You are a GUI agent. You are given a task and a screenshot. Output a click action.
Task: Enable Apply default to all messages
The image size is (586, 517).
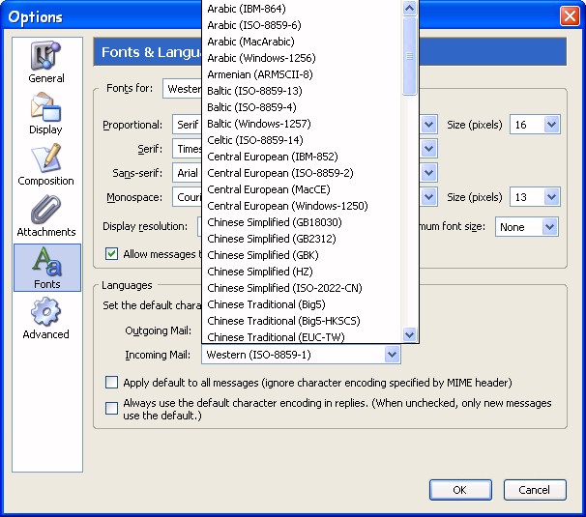(x=111, y=383)
